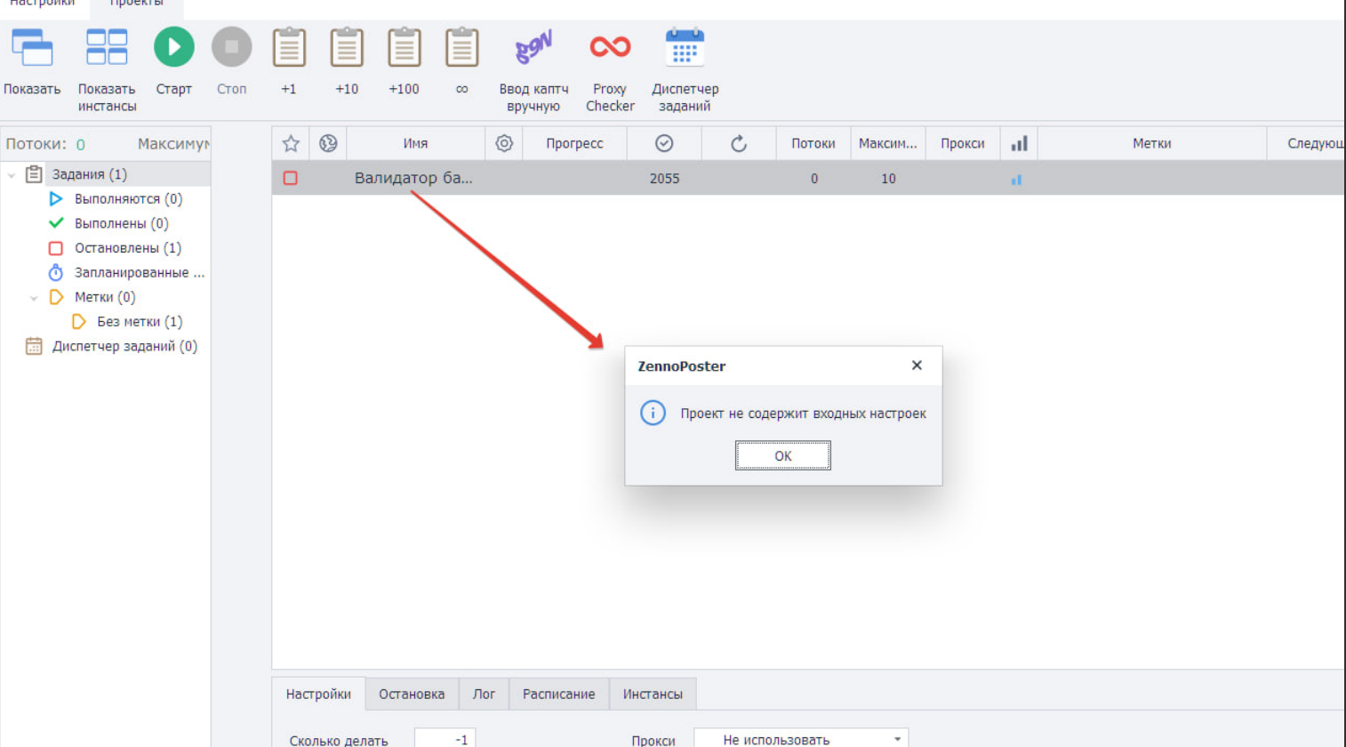1346x747 pixels.
Task: Collapse the Задания (1) tree node
Action: [12, 174]
